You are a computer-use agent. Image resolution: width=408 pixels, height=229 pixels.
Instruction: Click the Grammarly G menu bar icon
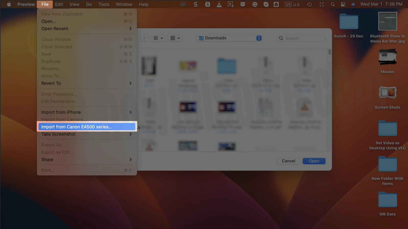click(x=255, y=4)
